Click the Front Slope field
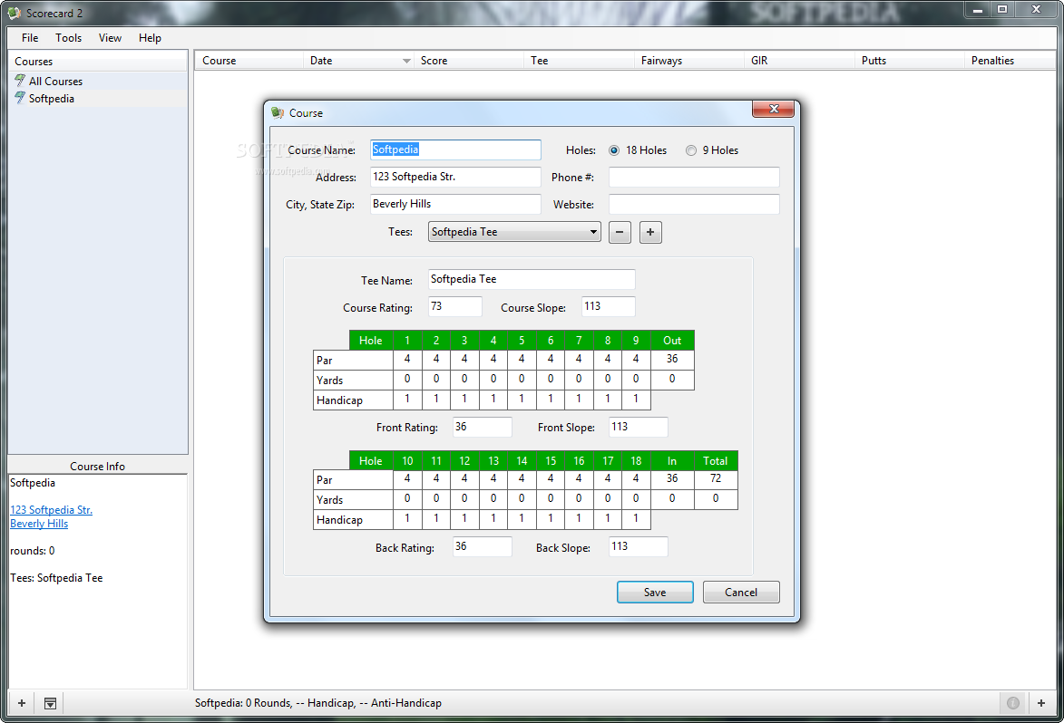Image resolution: width=1064 pixels, height=723 pixels. 638,427
